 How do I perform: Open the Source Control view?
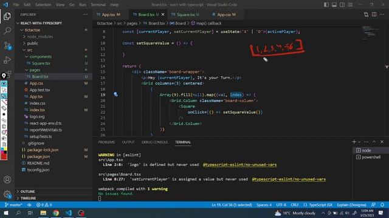click(x=7, y=45)
